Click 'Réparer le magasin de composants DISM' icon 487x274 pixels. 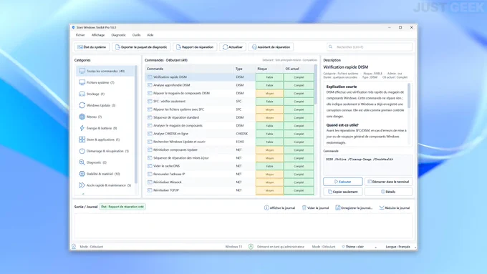pos(150,93)
